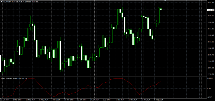The width and height of the screenshot is (215, 101).
Task: Click the 2430.25 price scale label
Action: pos(211,22)
